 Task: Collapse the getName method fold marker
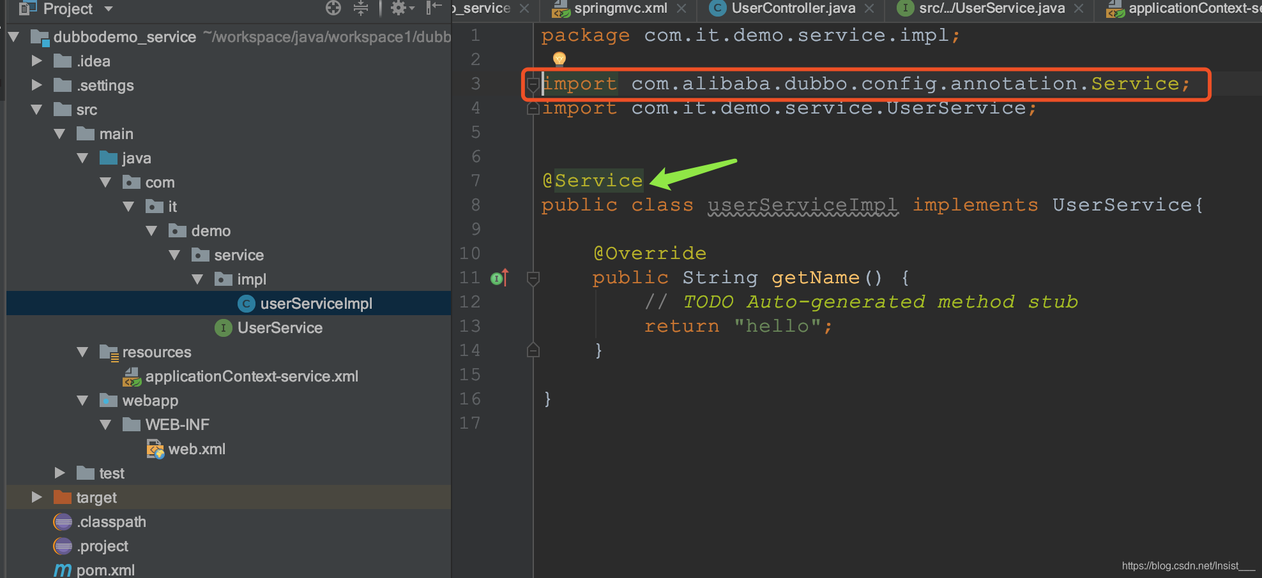pos(533,278)
